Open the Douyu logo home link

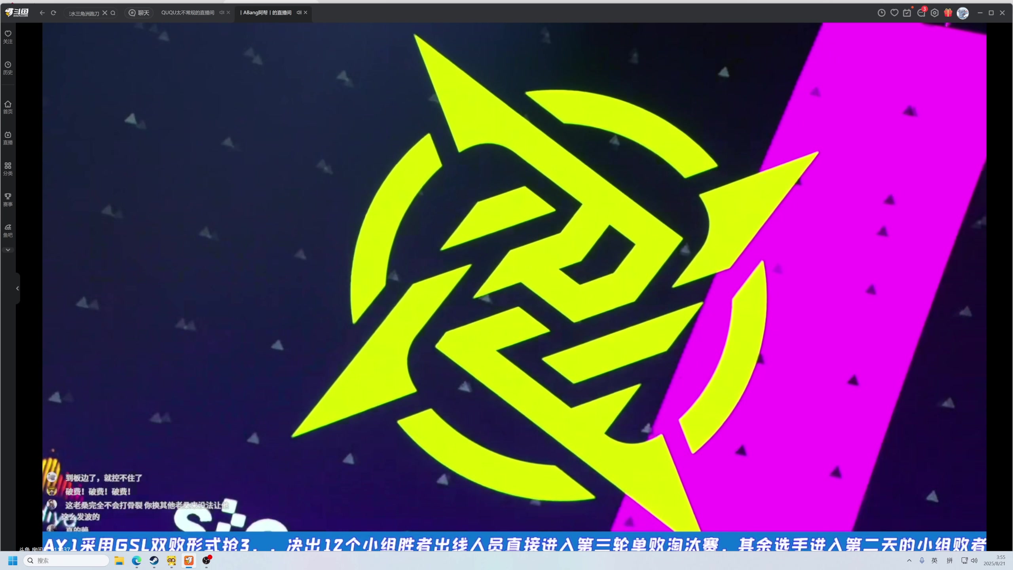tap(17, 13)
